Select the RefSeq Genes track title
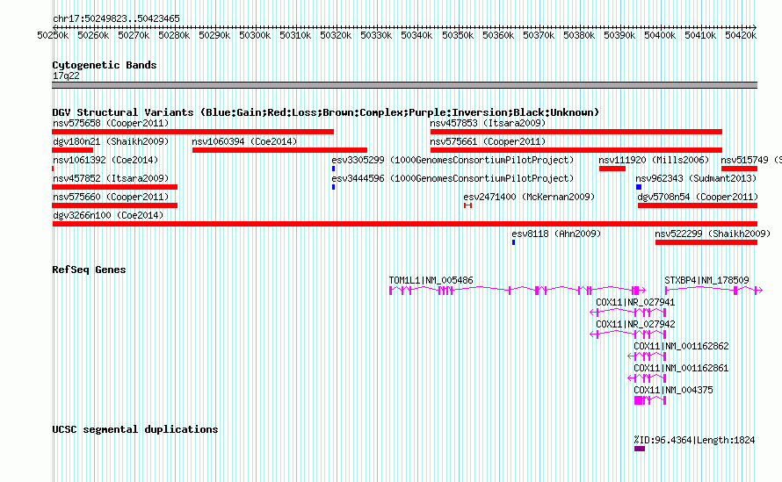Screen dimensions: 782x482 (x=89, y=270)
